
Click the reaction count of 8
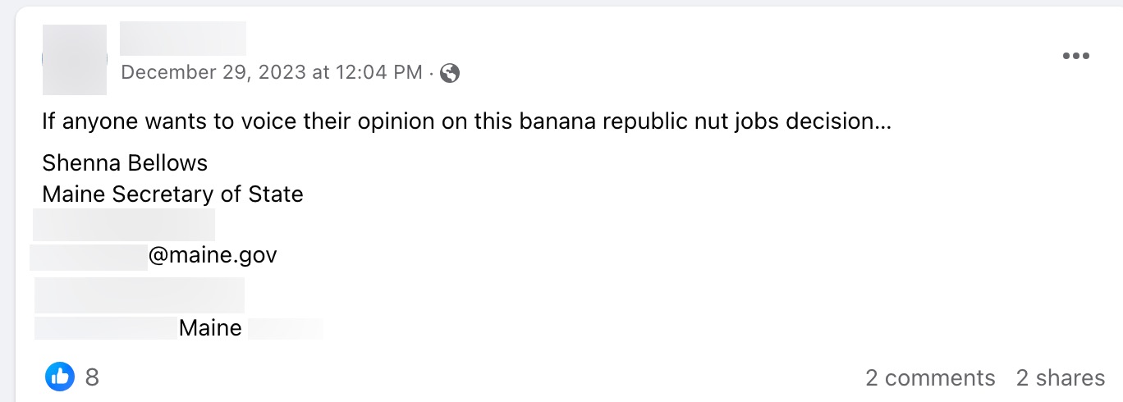point(92,377)
